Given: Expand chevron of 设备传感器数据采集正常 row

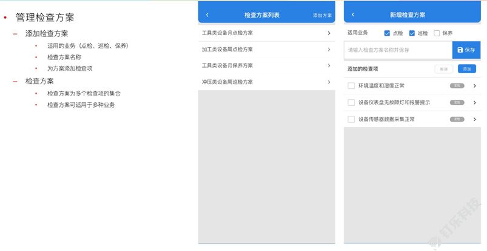Looking at the screenshot, I should coord(475,119).
